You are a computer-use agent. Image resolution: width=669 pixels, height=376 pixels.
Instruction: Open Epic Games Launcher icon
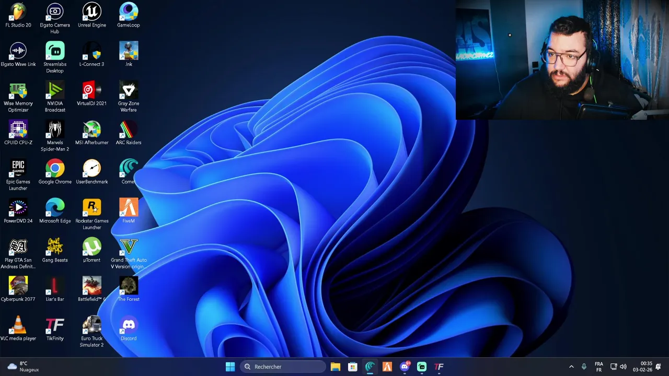click(18, 175)
